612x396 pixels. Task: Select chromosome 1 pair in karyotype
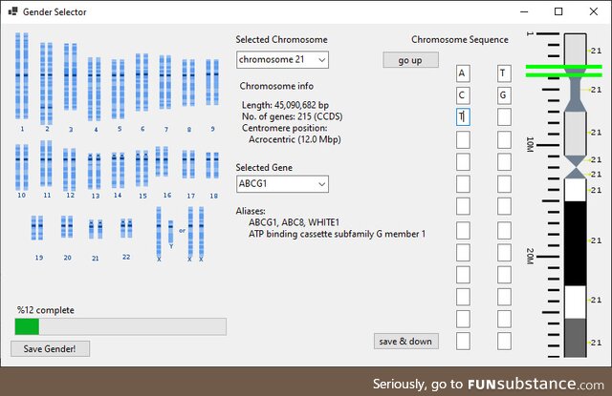tap(22, 77)
